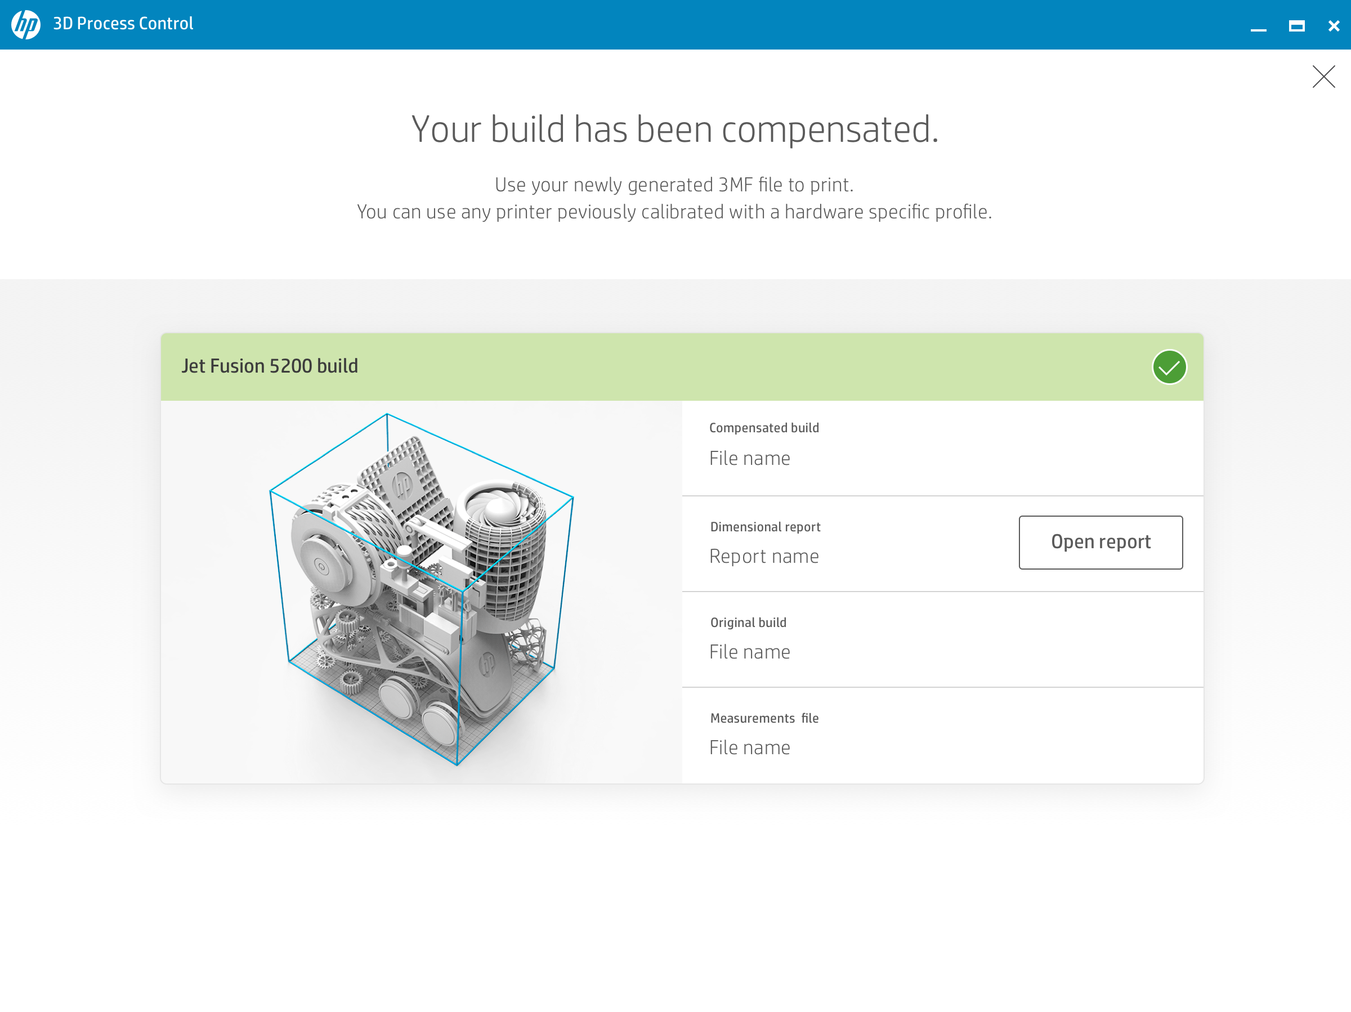Click 'Use your newly generated 3MF file' text
Viewport: 1351px width, 1012px height.
[674, 185]
